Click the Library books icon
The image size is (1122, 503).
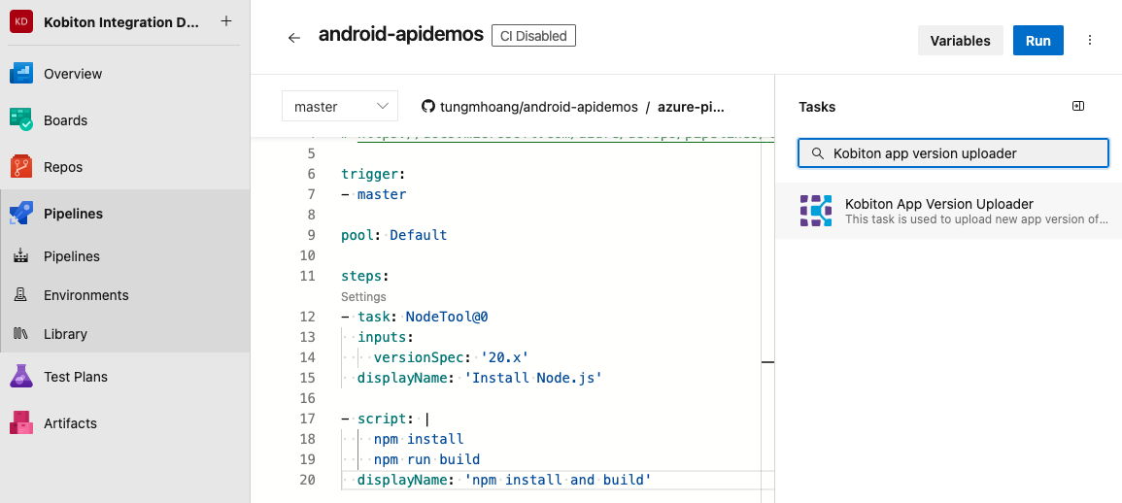[x=20, y=333]
